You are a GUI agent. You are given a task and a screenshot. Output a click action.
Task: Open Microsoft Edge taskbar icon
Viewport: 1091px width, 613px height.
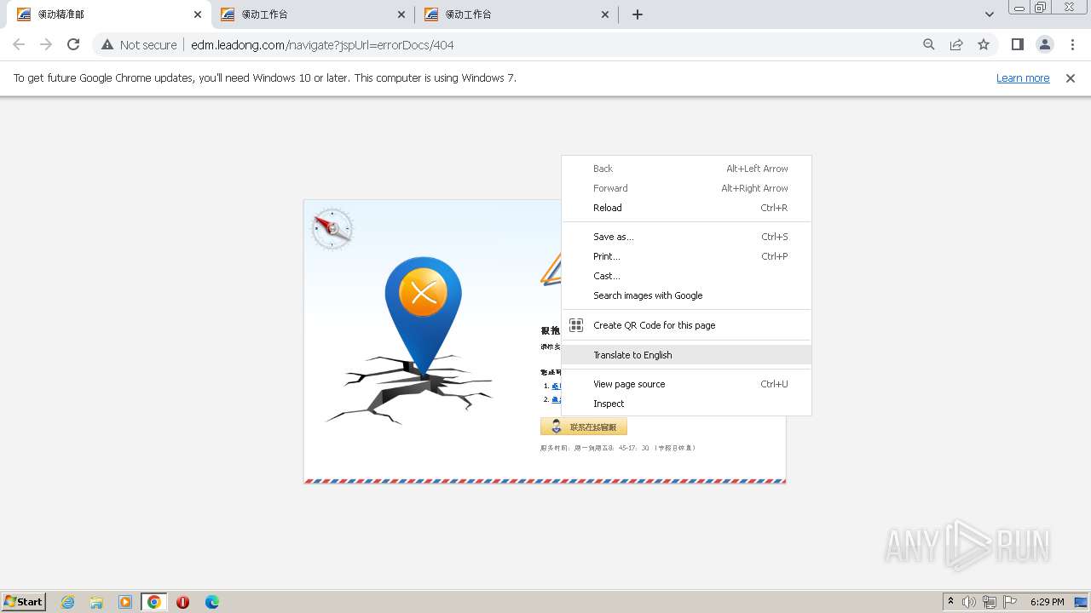(x=211, y=602)
